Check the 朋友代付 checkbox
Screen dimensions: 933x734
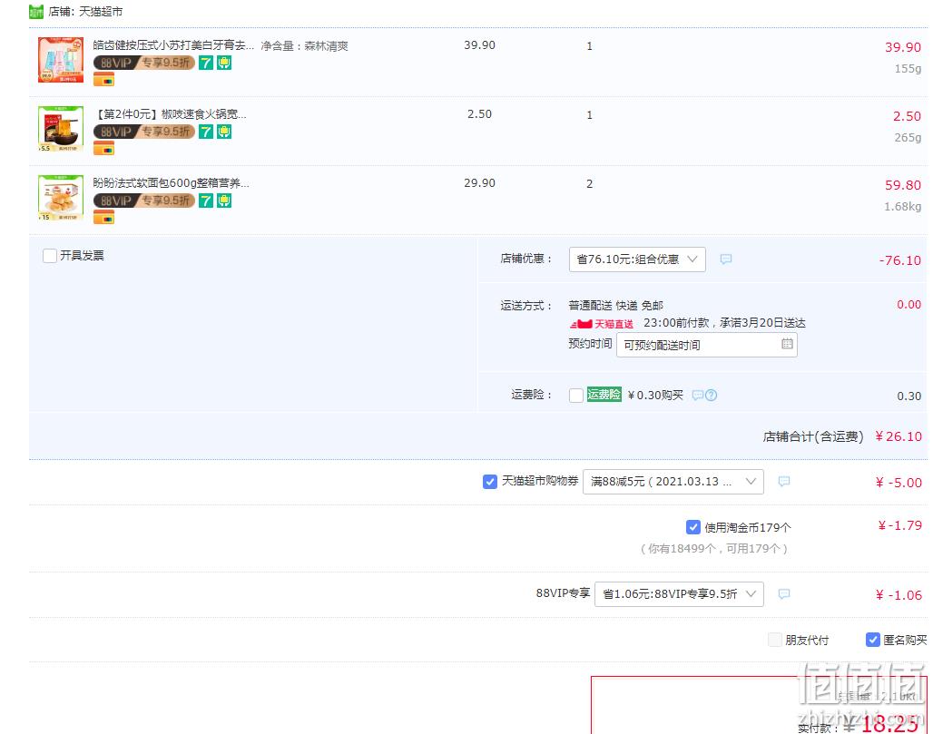pos(775,640)
